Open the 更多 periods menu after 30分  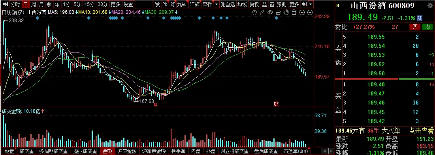(x=116, y=4)
